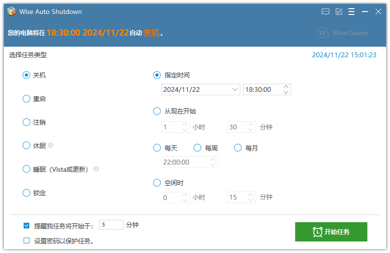Select the 注销 task type

[x=26, y=122]
